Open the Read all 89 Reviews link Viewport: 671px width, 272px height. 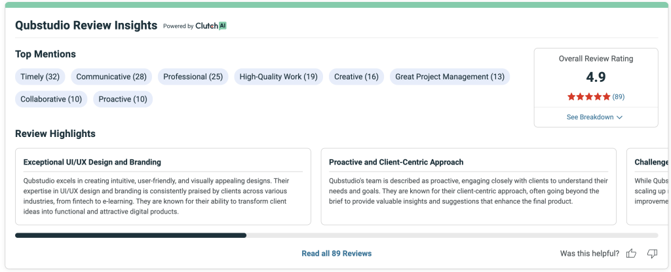336,253
